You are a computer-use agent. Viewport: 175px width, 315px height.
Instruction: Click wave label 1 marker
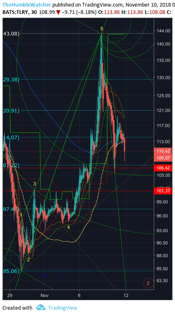21,215
